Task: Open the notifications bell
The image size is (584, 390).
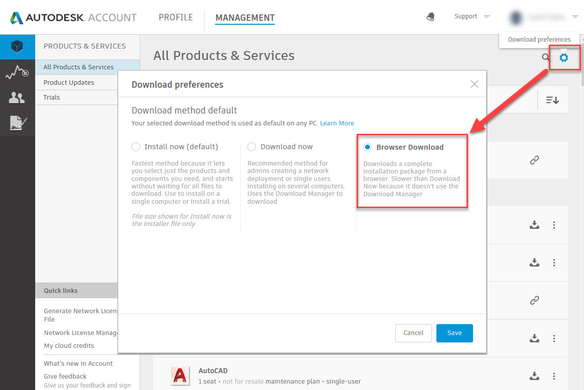Action: pos(430,17)
